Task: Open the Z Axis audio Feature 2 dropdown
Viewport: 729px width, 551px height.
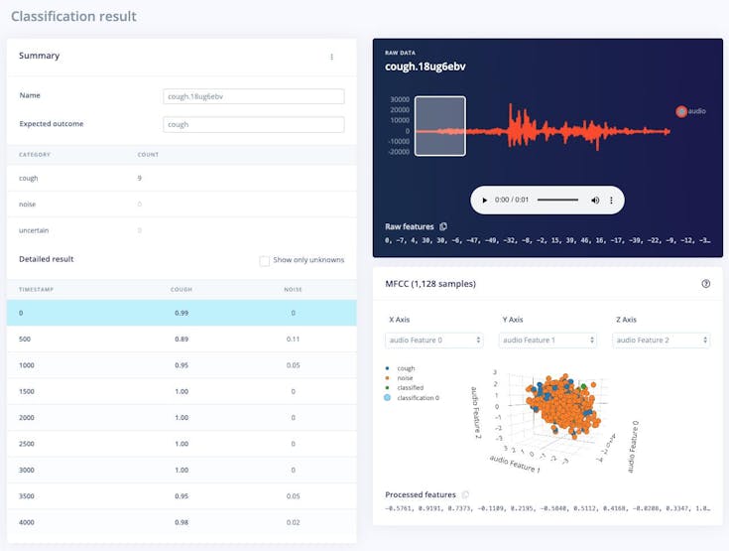Action: coord(662,341)
